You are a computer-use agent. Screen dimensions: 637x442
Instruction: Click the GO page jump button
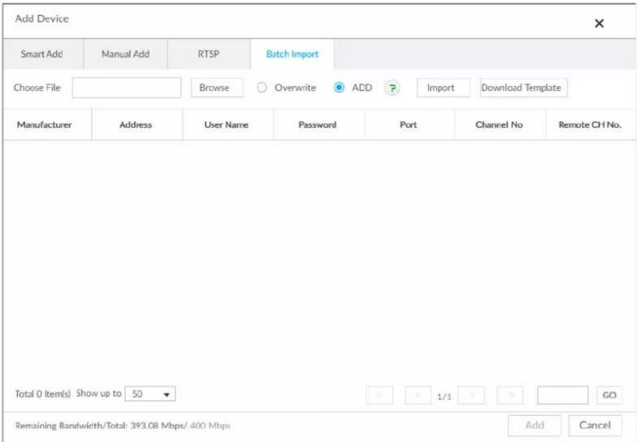(609, 395)
